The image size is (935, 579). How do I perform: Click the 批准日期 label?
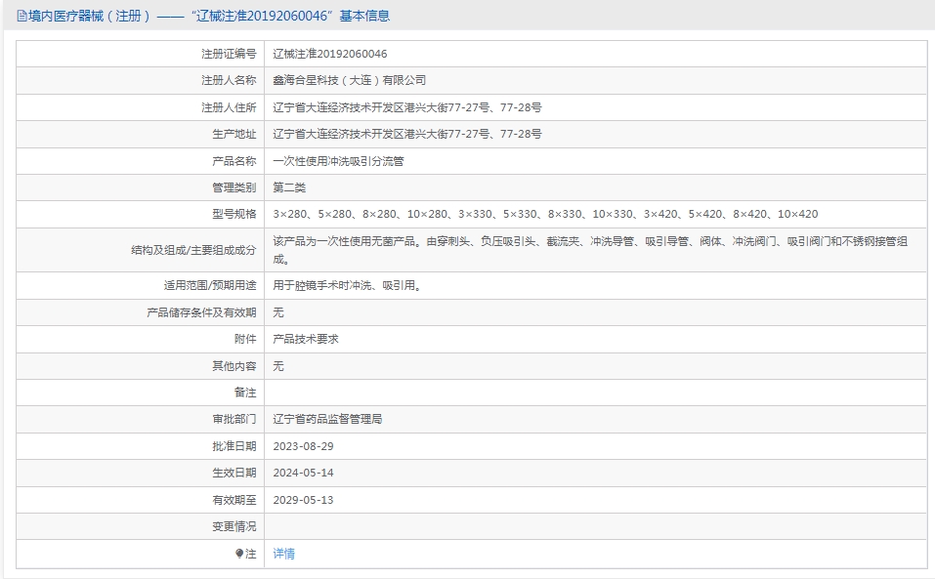coord(234,446)
